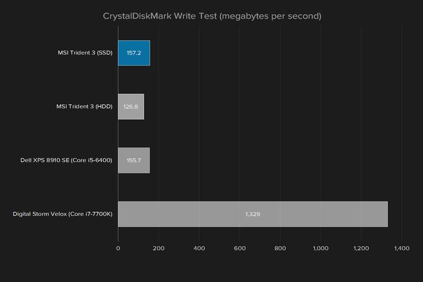This screenshot has width=423, height=282.
Task: Click the 1,400 x-axis tick label
Action: [x=402, y=249]
